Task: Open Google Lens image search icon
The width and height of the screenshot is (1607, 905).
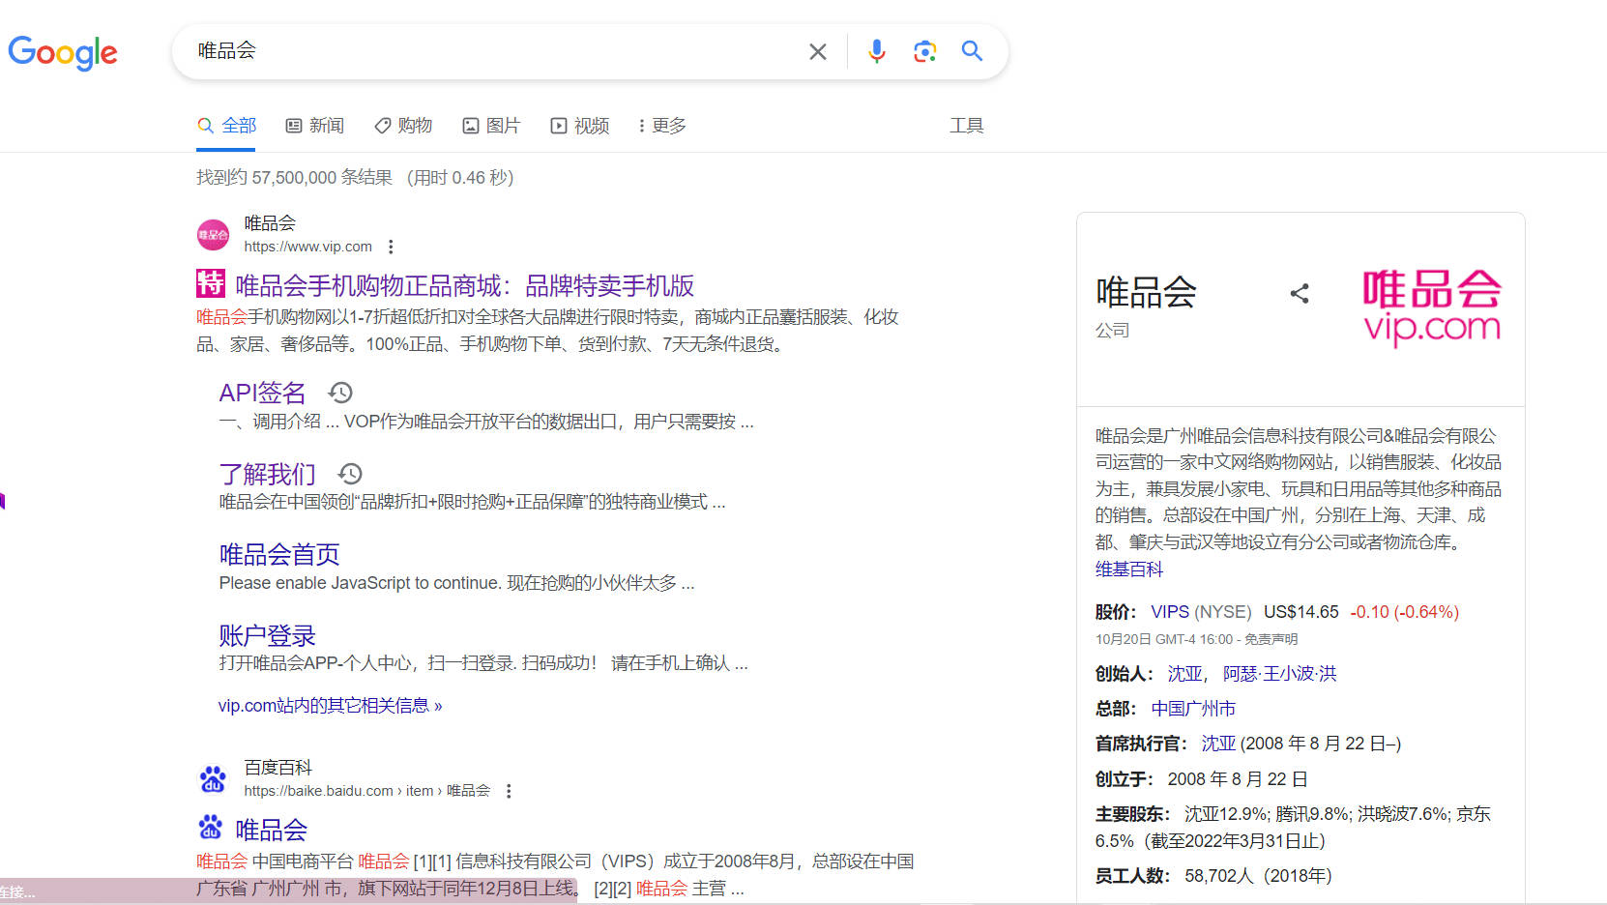Action: (924, 51)
